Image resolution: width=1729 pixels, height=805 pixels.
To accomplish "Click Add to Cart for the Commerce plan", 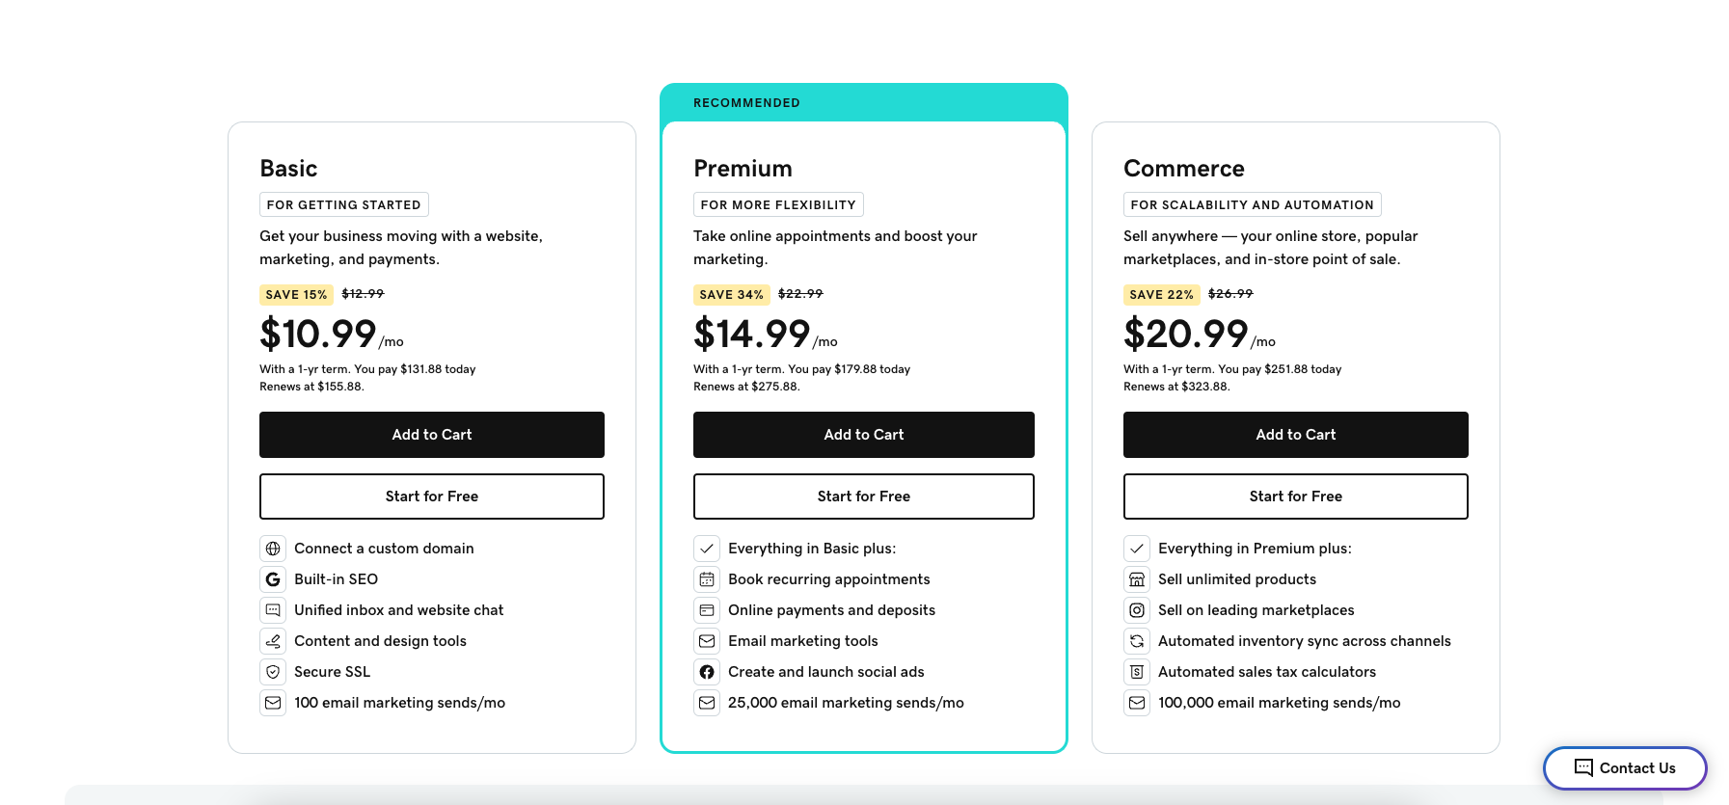I will click(x=1295, y=434).
